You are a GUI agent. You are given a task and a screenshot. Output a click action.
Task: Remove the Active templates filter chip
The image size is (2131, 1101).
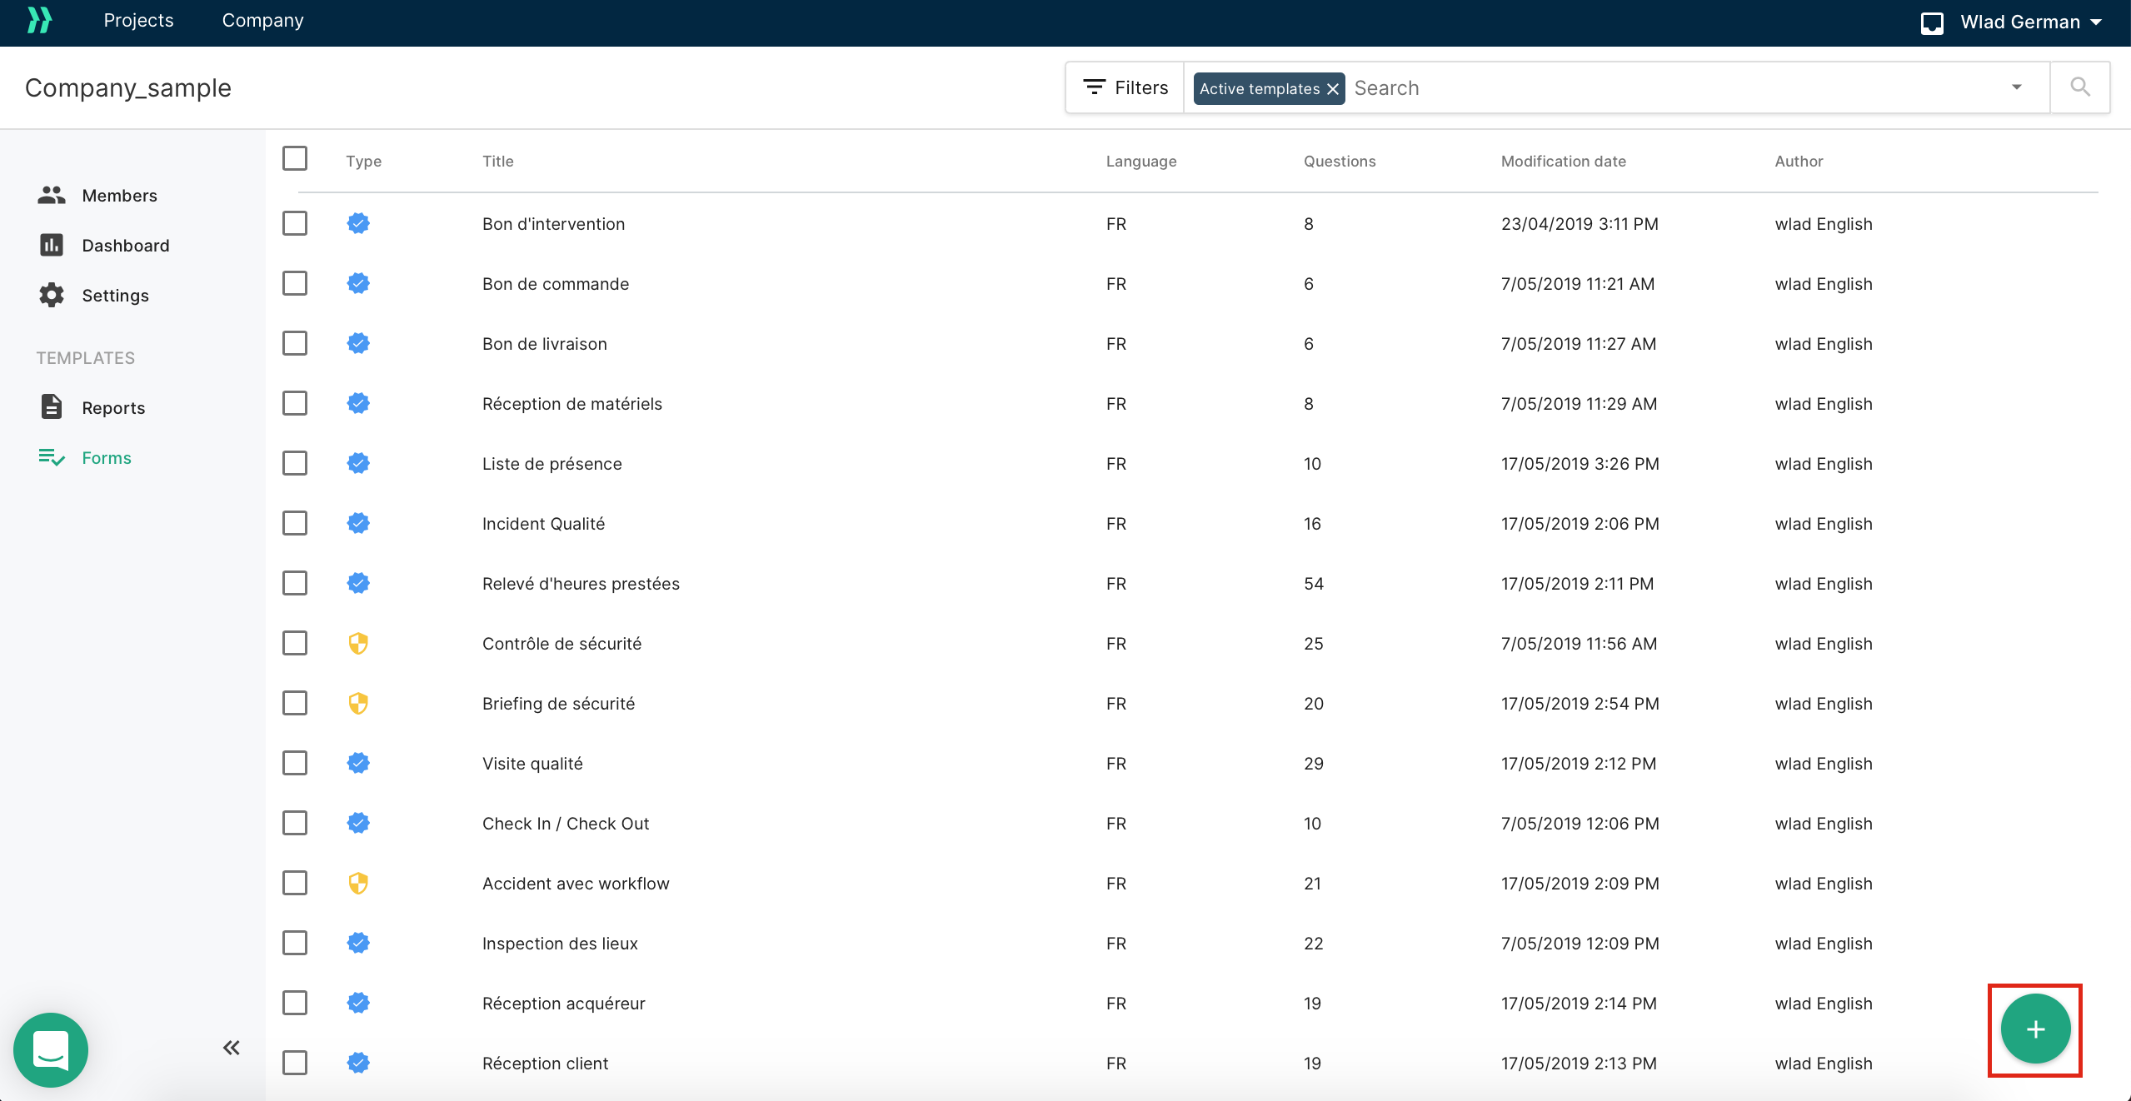pos(1332,89)
